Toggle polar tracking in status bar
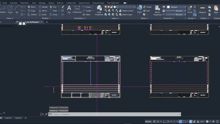This screenshot has width=220, height=124. [x=168, y=122]
